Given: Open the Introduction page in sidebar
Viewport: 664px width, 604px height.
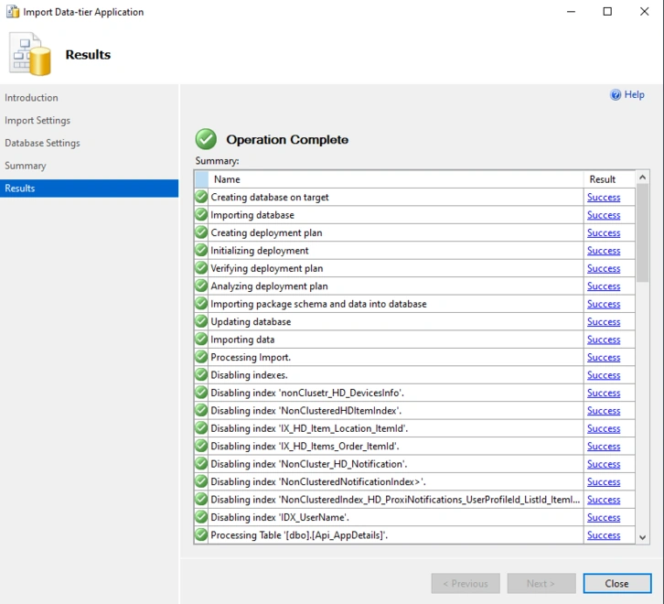Looking at the screenshot, I should pyautogui.click(x=31, y=98).
